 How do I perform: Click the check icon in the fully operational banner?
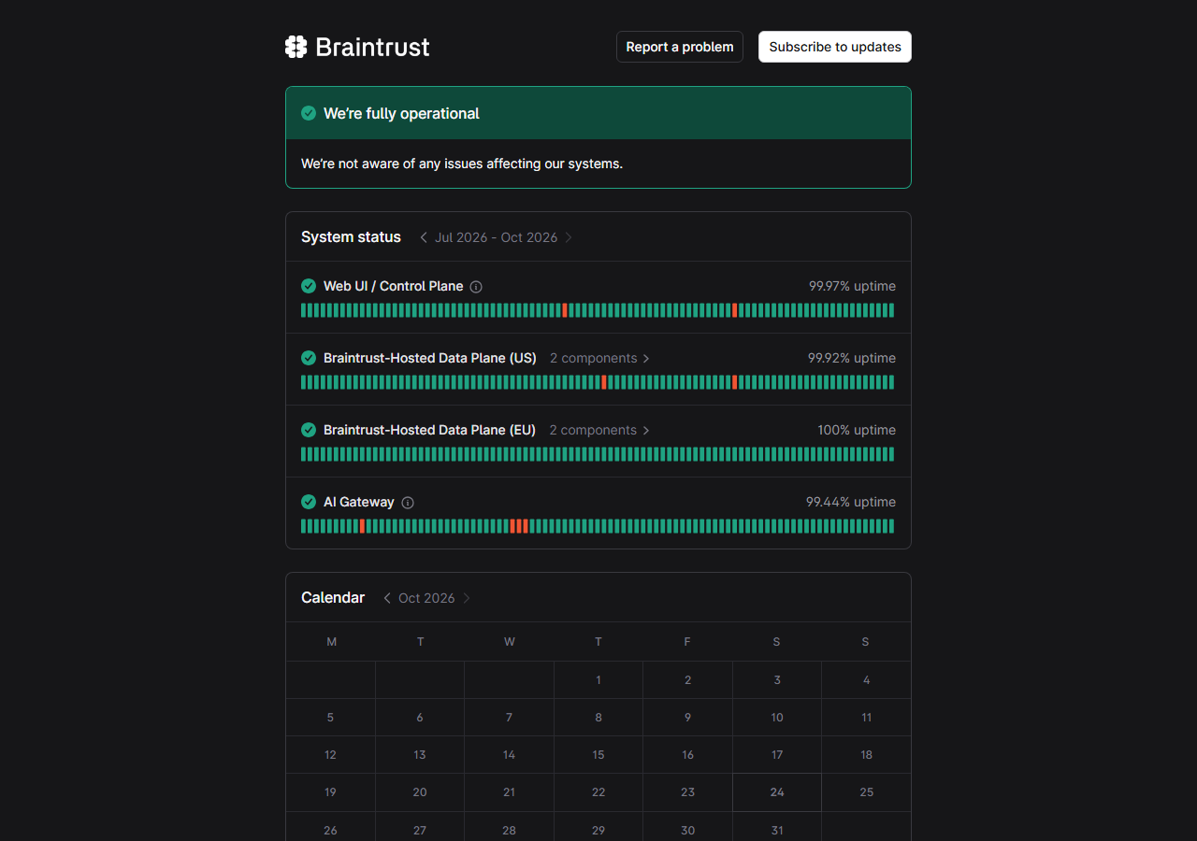309,113
